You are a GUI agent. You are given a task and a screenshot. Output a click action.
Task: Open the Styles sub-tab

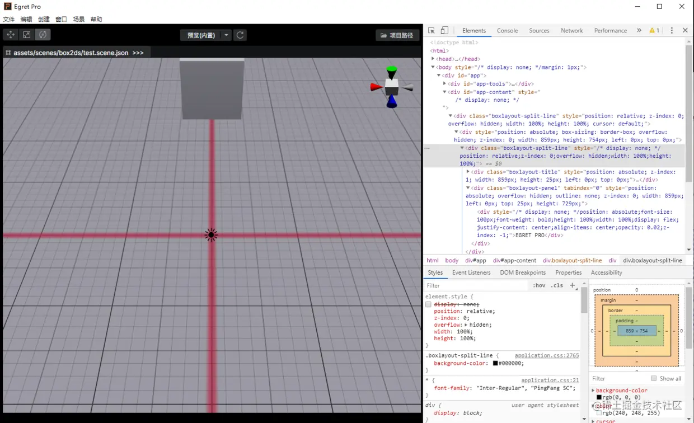click(x=435, y=272)
